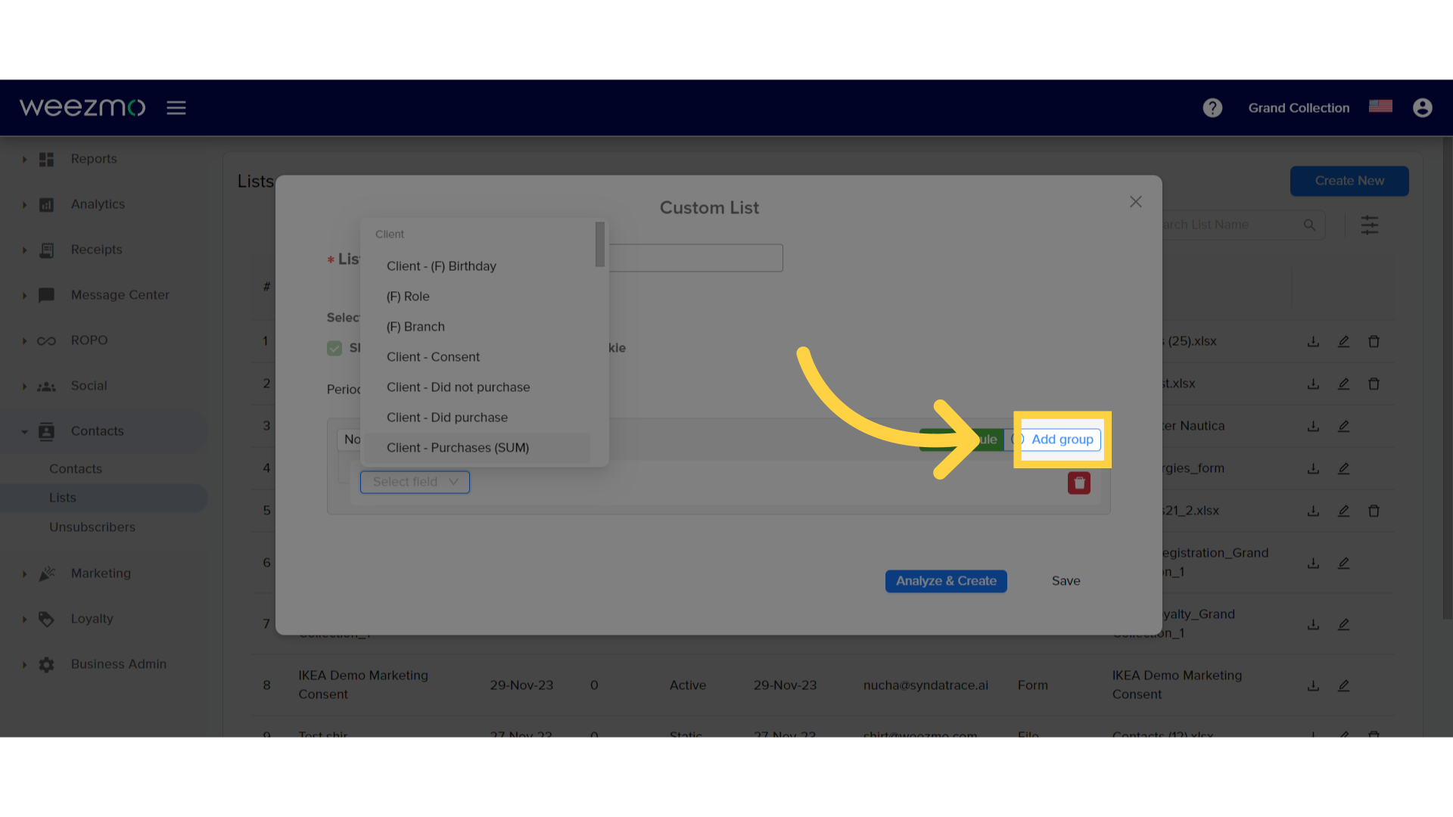Image resolution: width=1453 pixels, height=817 pixels.
Task: Click the Create New list button
Action: pos(1350,181)
